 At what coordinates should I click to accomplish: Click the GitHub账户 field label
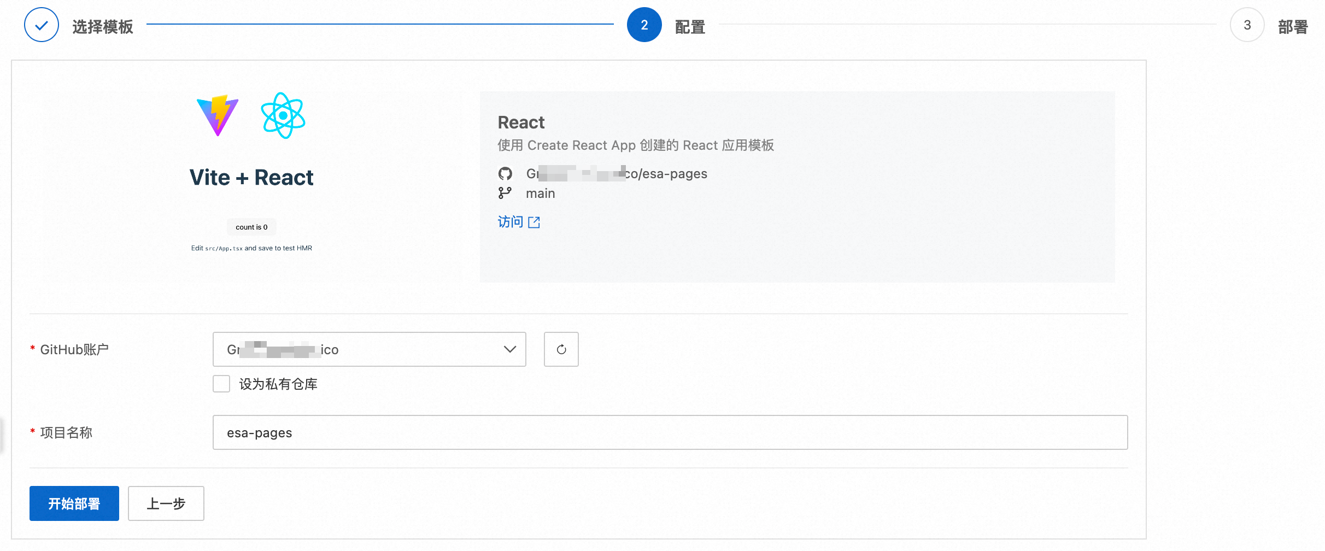(x=74, y=350)
